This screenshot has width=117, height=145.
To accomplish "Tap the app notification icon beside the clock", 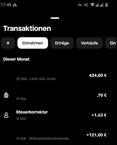I will [15, 5].
